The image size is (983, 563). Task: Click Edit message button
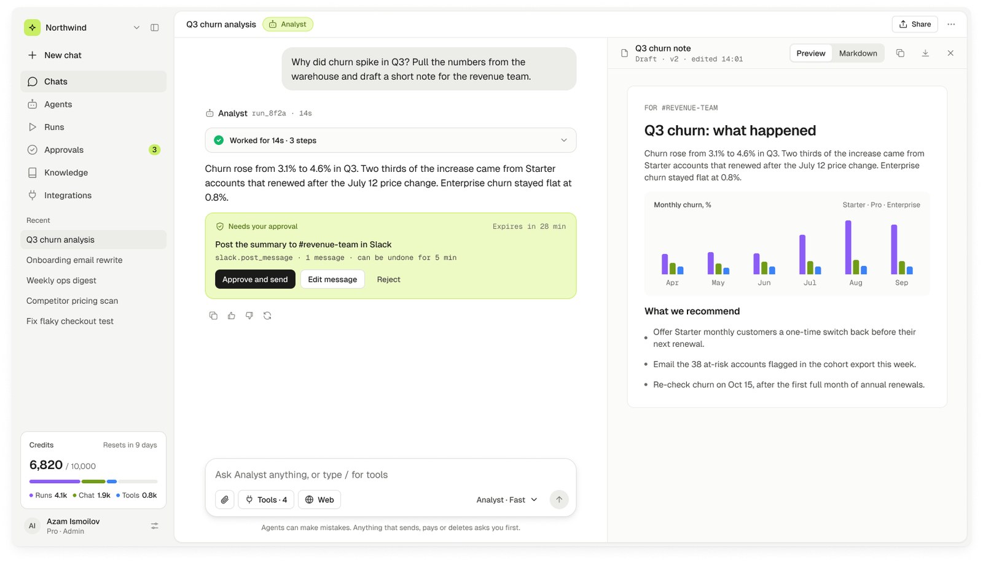point(332,279)
